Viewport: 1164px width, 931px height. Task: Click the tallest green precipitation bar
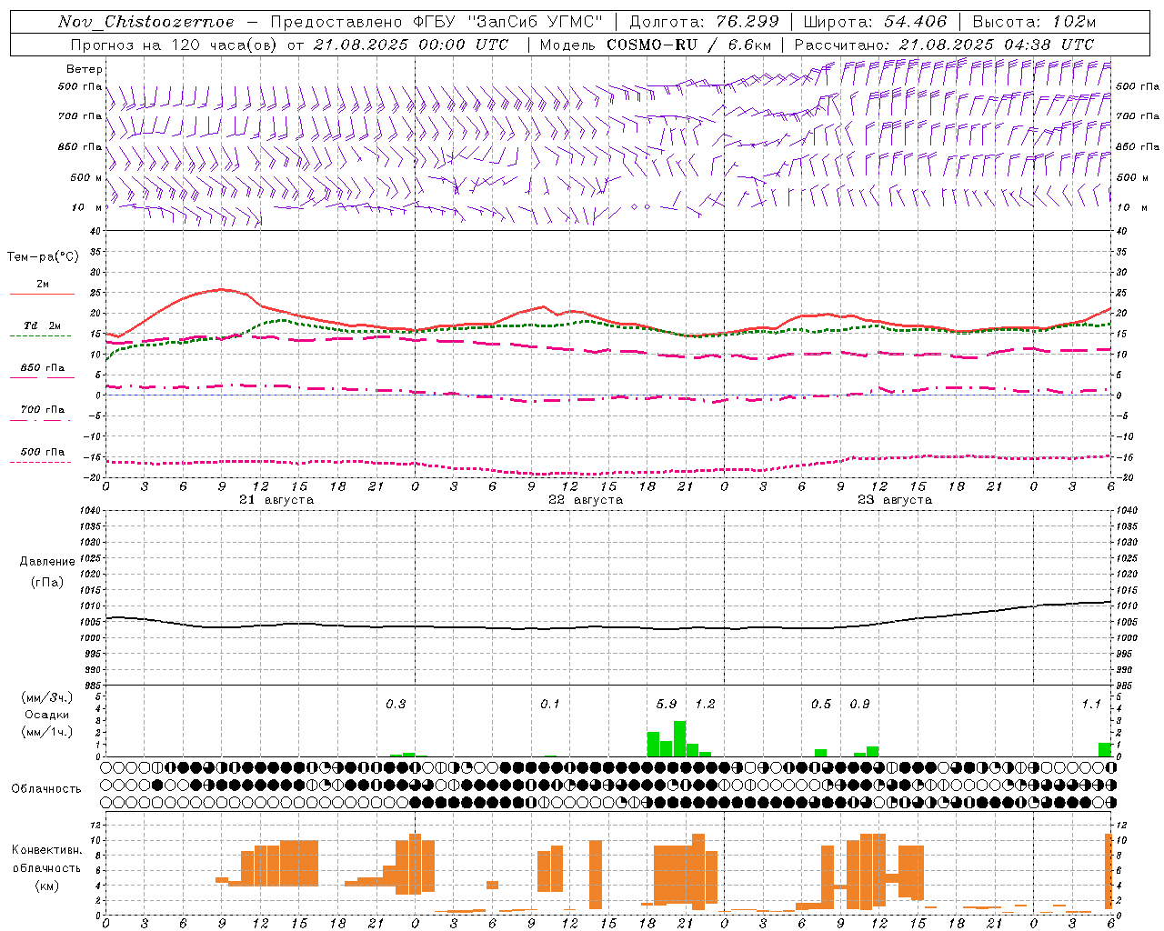pyautogui.click(x=679, y=739)
